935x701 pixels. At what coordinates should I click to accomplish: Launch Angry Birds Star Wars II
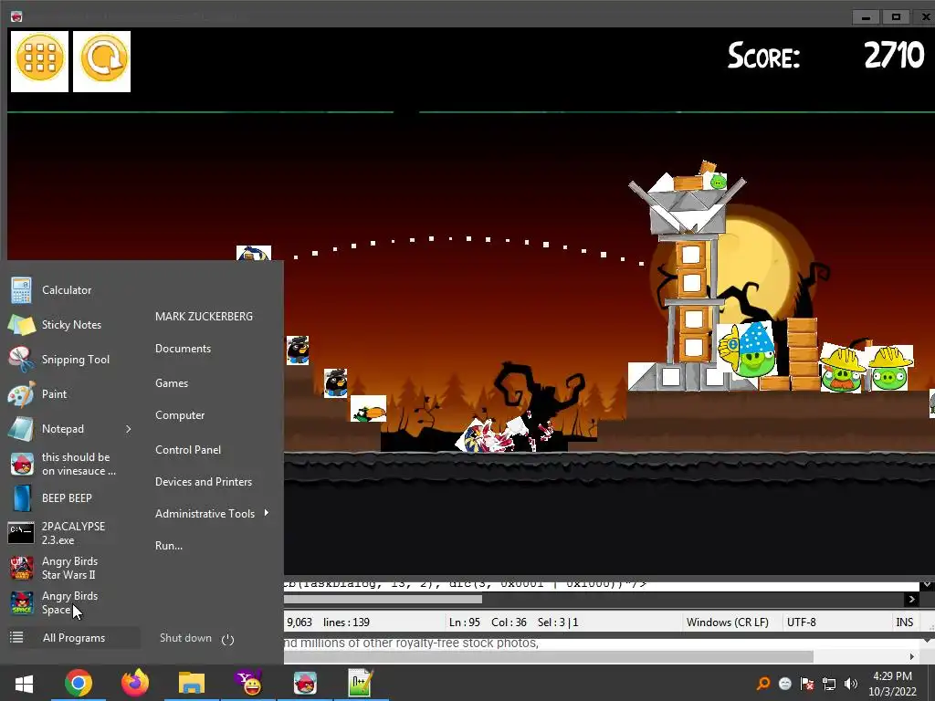[71, 568]
